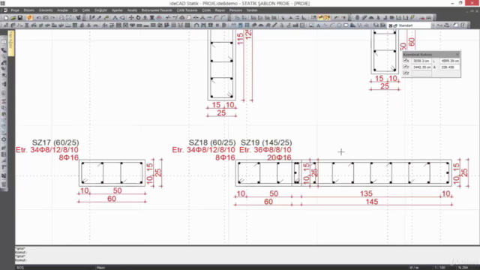This screenshot has width=480, height=270.
Task: Select the circle drawing tool
Action: coord(339,25)
